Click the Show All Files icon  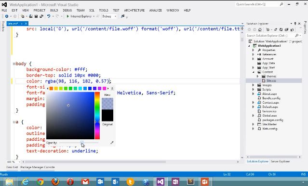click(292, 30)
